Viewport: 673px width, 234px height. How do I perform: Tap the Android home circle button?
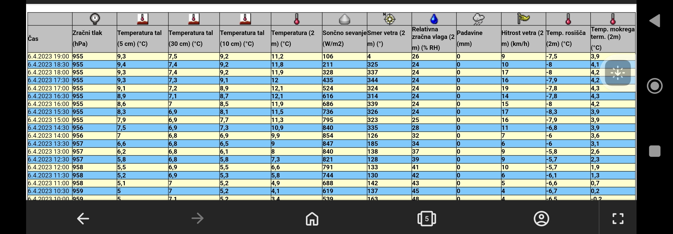655,86
